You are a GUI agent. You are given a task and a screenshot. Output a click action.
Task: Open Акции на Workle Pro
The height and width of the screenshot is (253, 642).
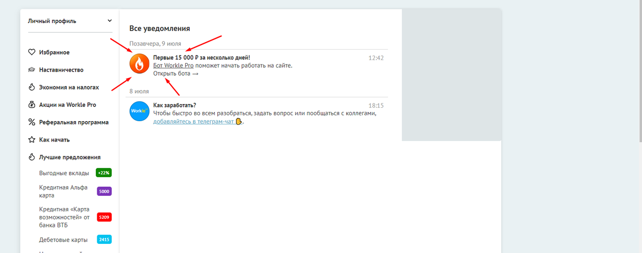click(67, 105)
